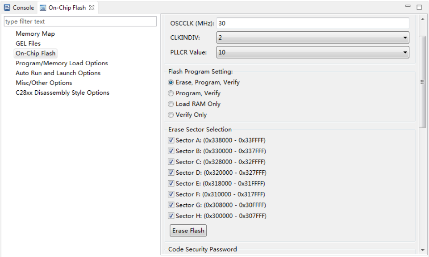
Task: Open the CLKINDIV dropdown
Action: tap(313, 38)
